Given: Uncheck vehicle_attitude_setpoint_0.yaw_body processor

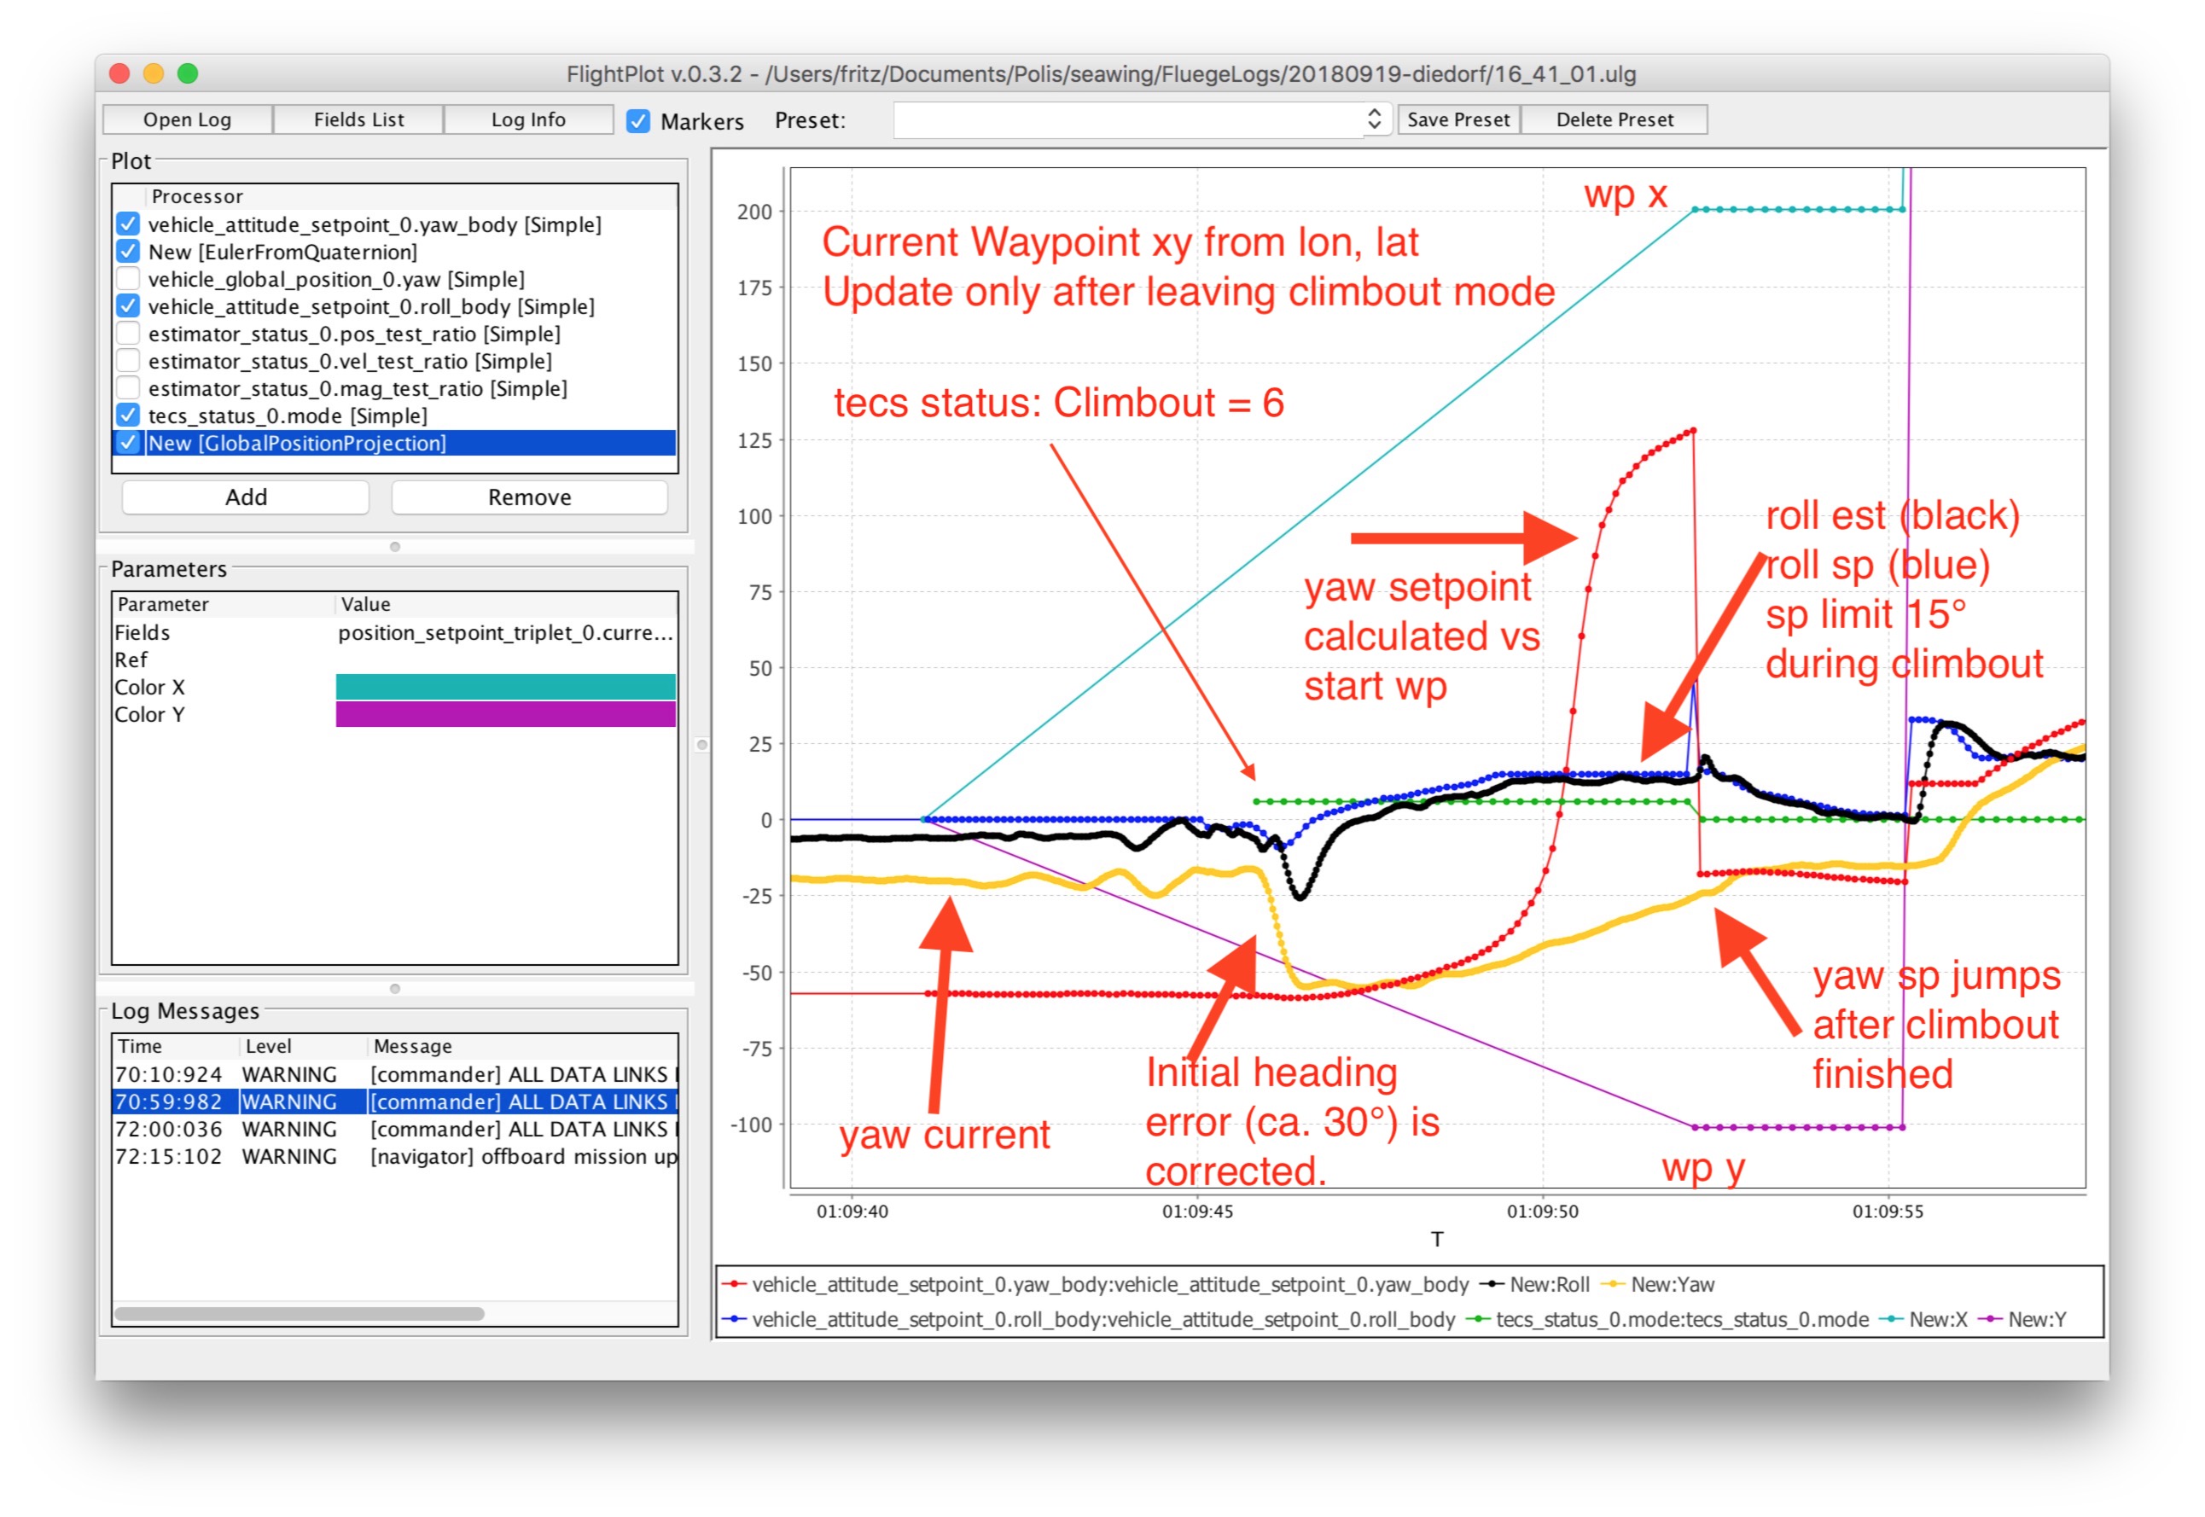Looking at the screenshot, I should pos(128,224).
